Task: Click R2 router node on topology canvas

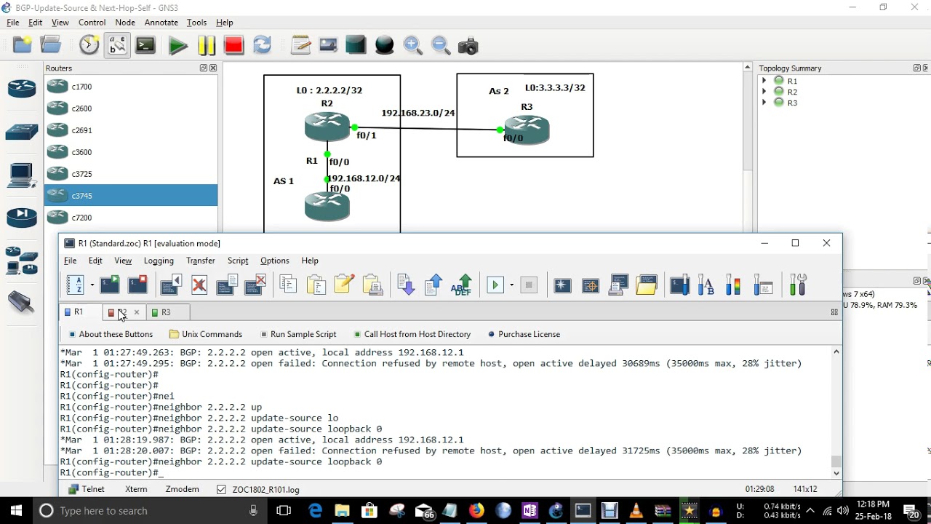Action: coord(327,127)
